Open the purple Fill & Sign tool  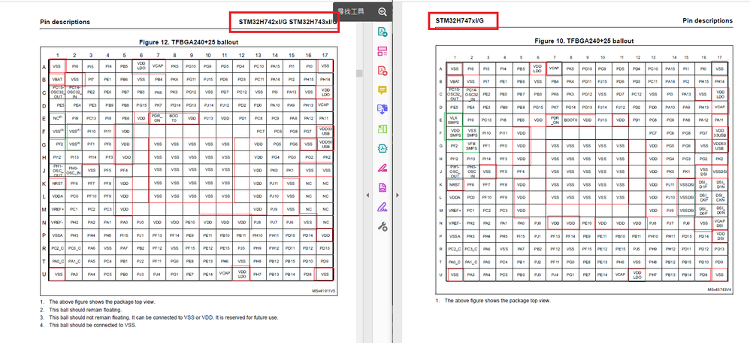(383, 207)
